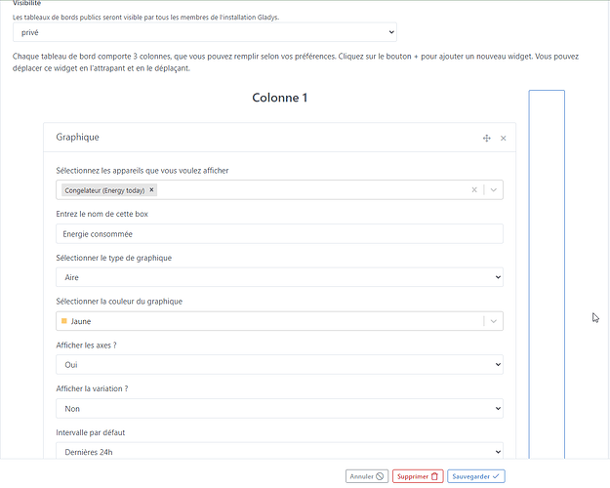Open the visibility dropdown set to privé

pos(205,33)
